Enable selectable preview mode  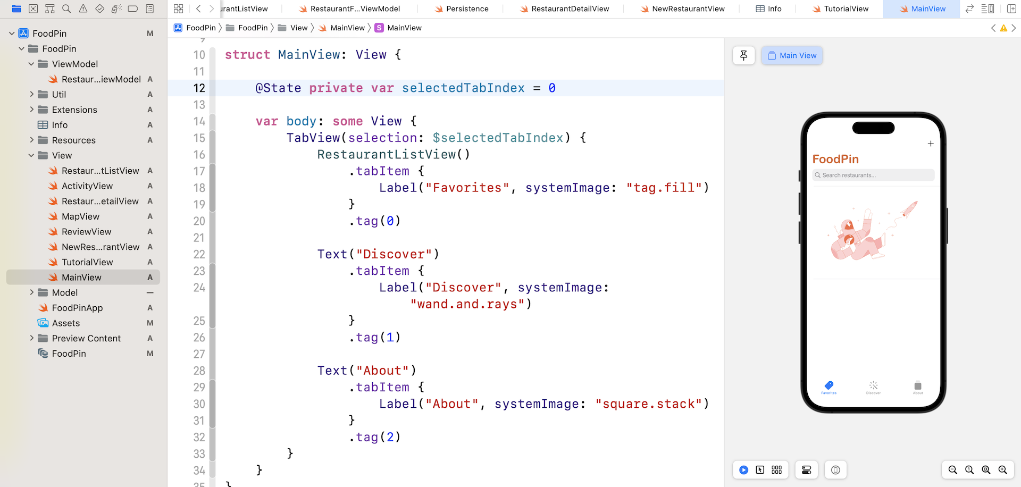pos(760,469)
